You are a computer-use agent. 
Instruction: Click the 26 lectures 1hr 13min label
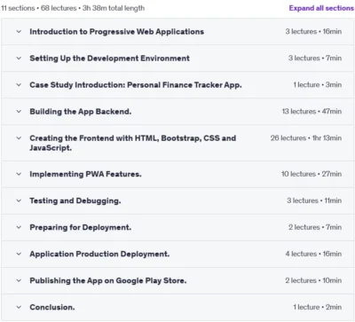306,138
